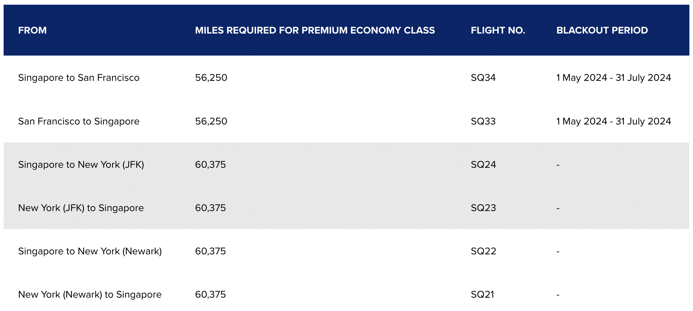Click flight number SQ22
Screen dimensions: 693x311
483,251
